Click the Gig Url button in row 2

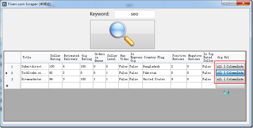click(x=230, y=73)
